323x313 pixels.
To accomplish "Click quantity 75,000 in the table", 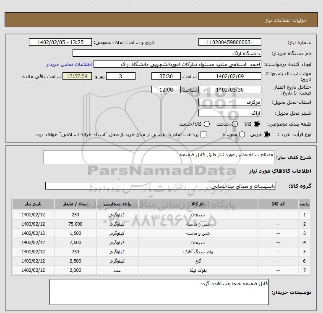I will 76,224.
